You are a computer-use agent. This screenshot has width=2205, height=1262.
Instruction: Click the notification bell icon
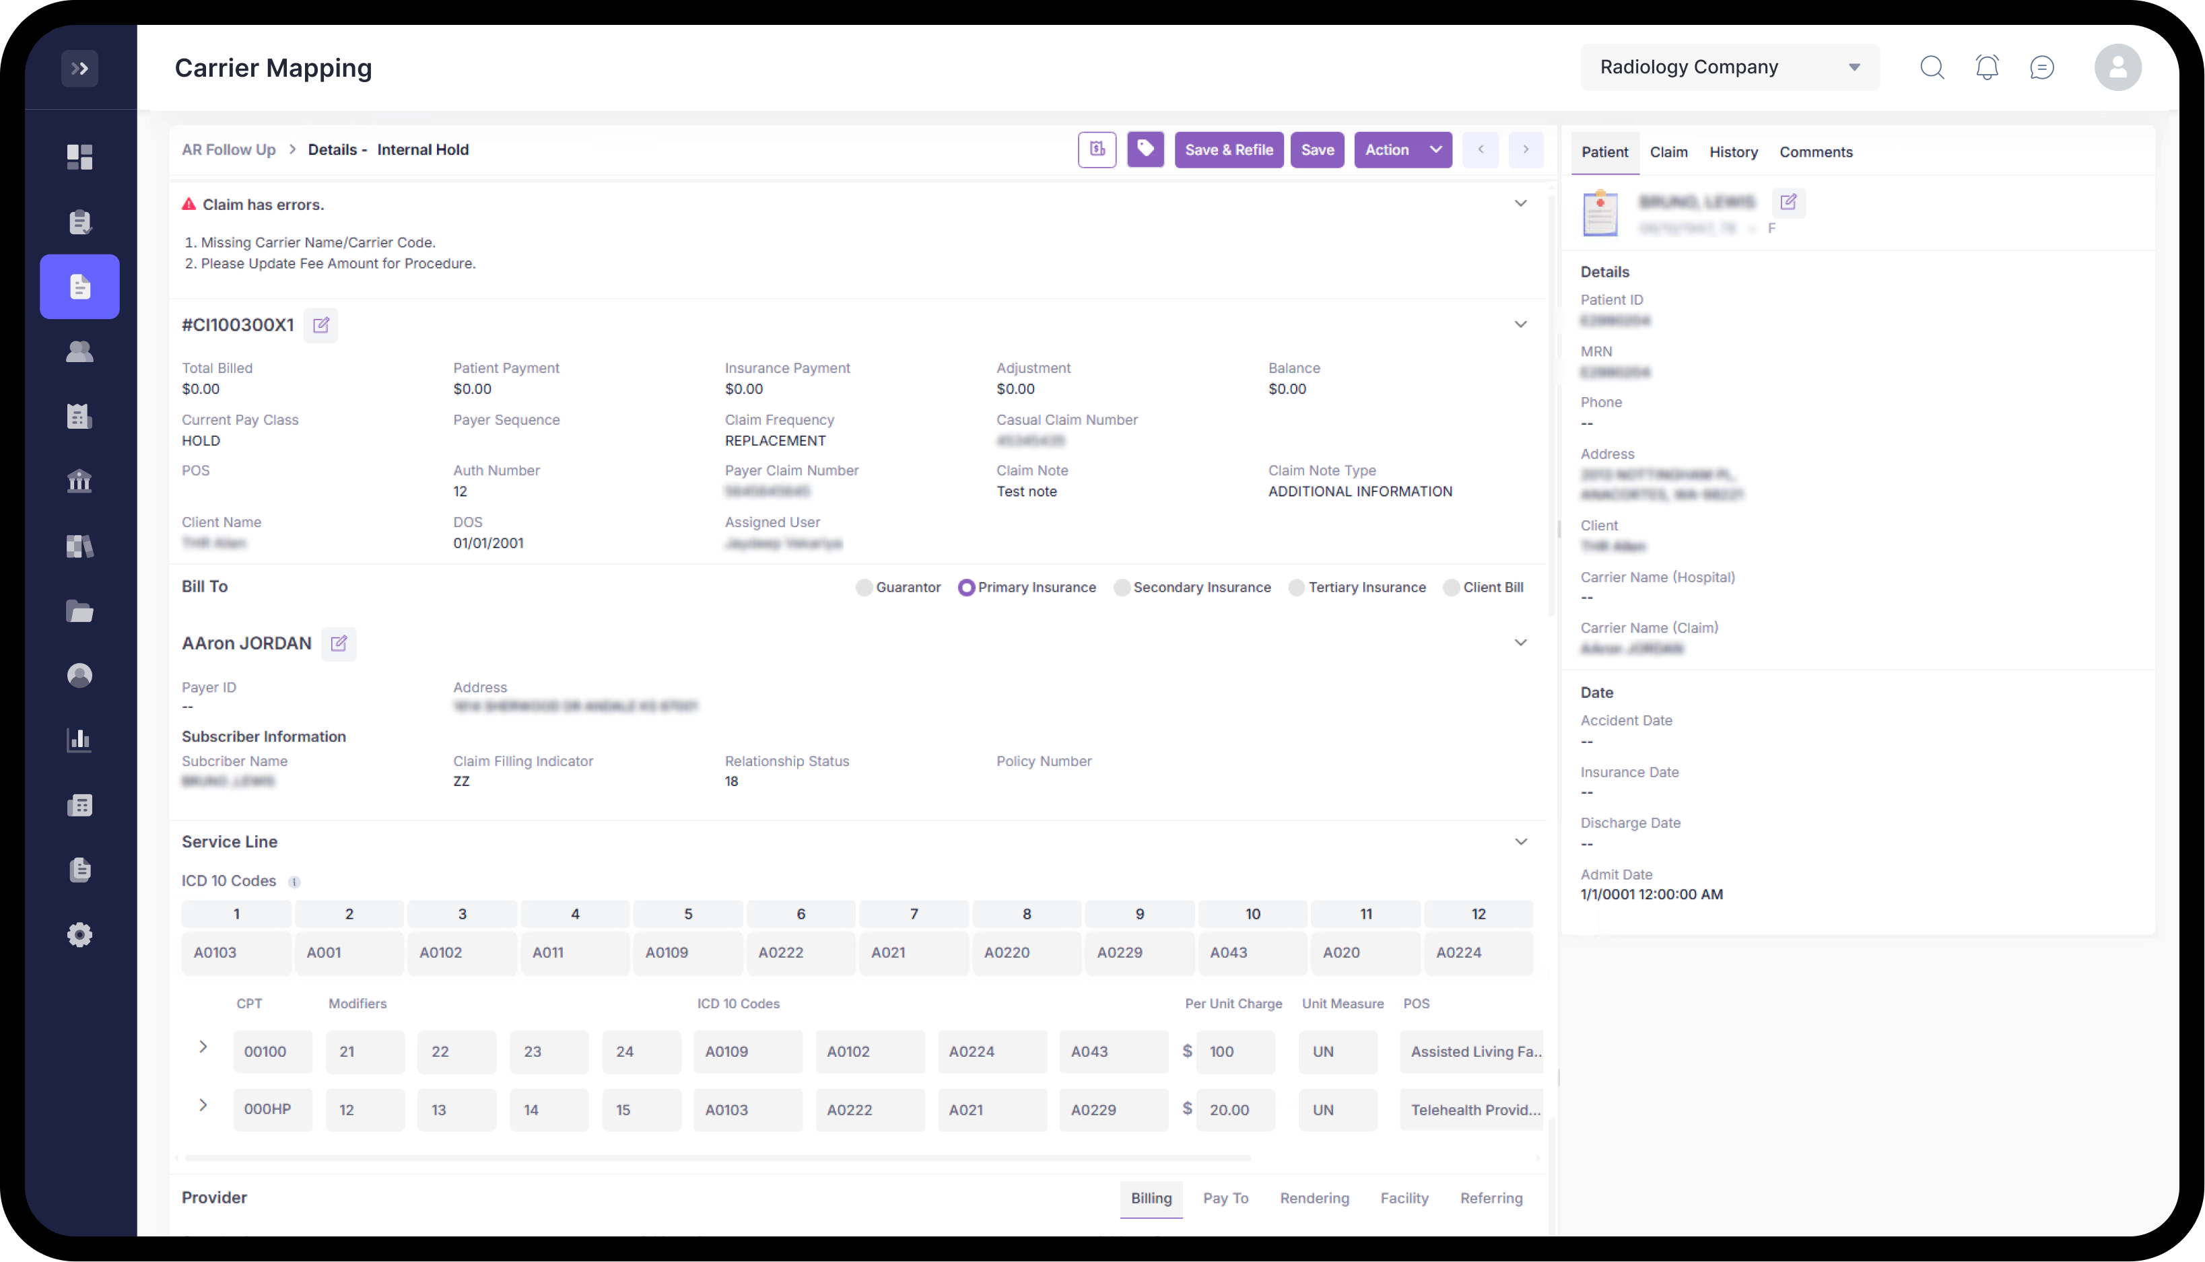1987,67
